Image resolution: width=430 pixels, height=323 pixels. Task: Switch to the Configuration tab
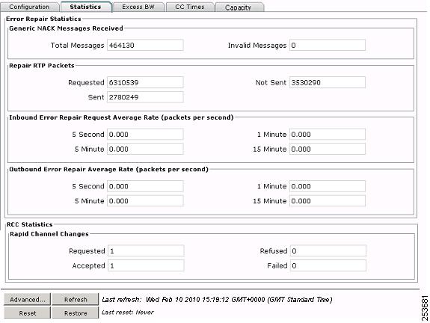pyautogui.click(x=30, y=7)
